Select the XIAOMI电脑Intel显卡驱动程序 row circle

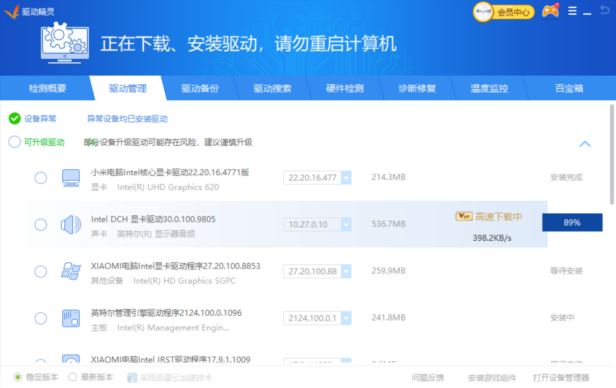[41, 272]
